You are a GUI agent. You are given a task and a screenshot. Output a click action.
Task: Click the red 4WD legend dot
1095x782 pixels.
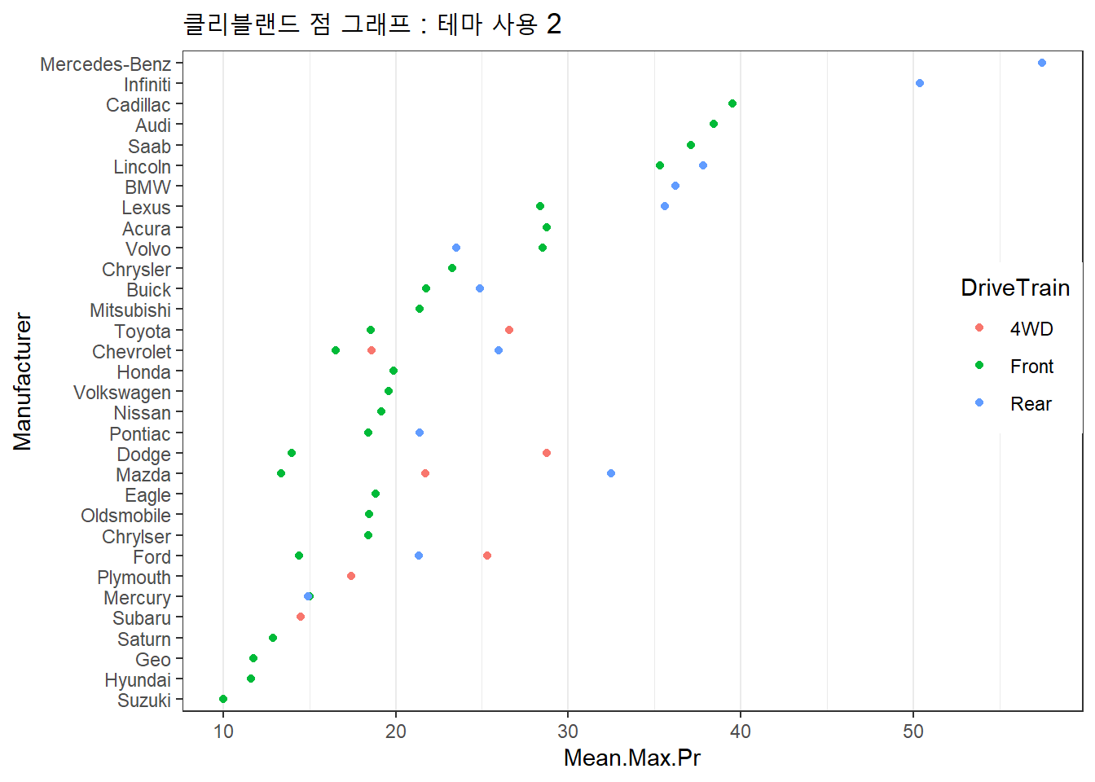(x=979, y=327)
